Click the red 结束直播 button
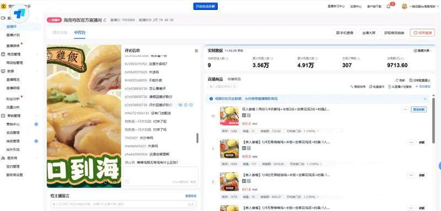Viewport: 441px width, 211px height. [422, 33]
